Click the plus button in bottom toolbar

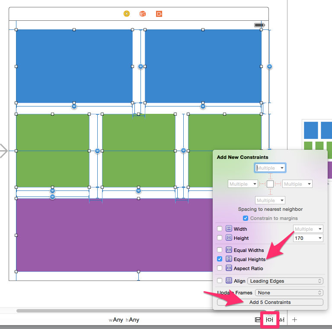click(294, 319)
